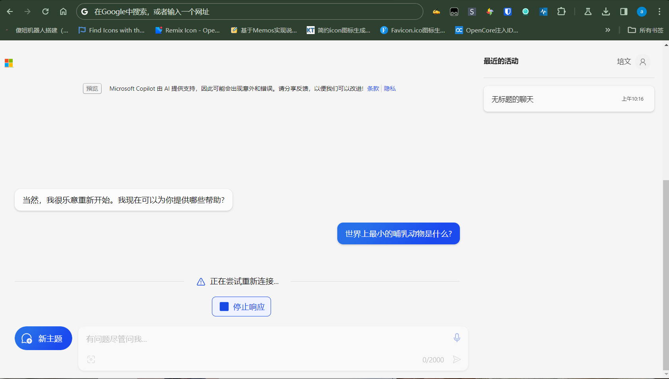Open the Chrome three-dot menu
669x379 pixels.
point(659,11)
